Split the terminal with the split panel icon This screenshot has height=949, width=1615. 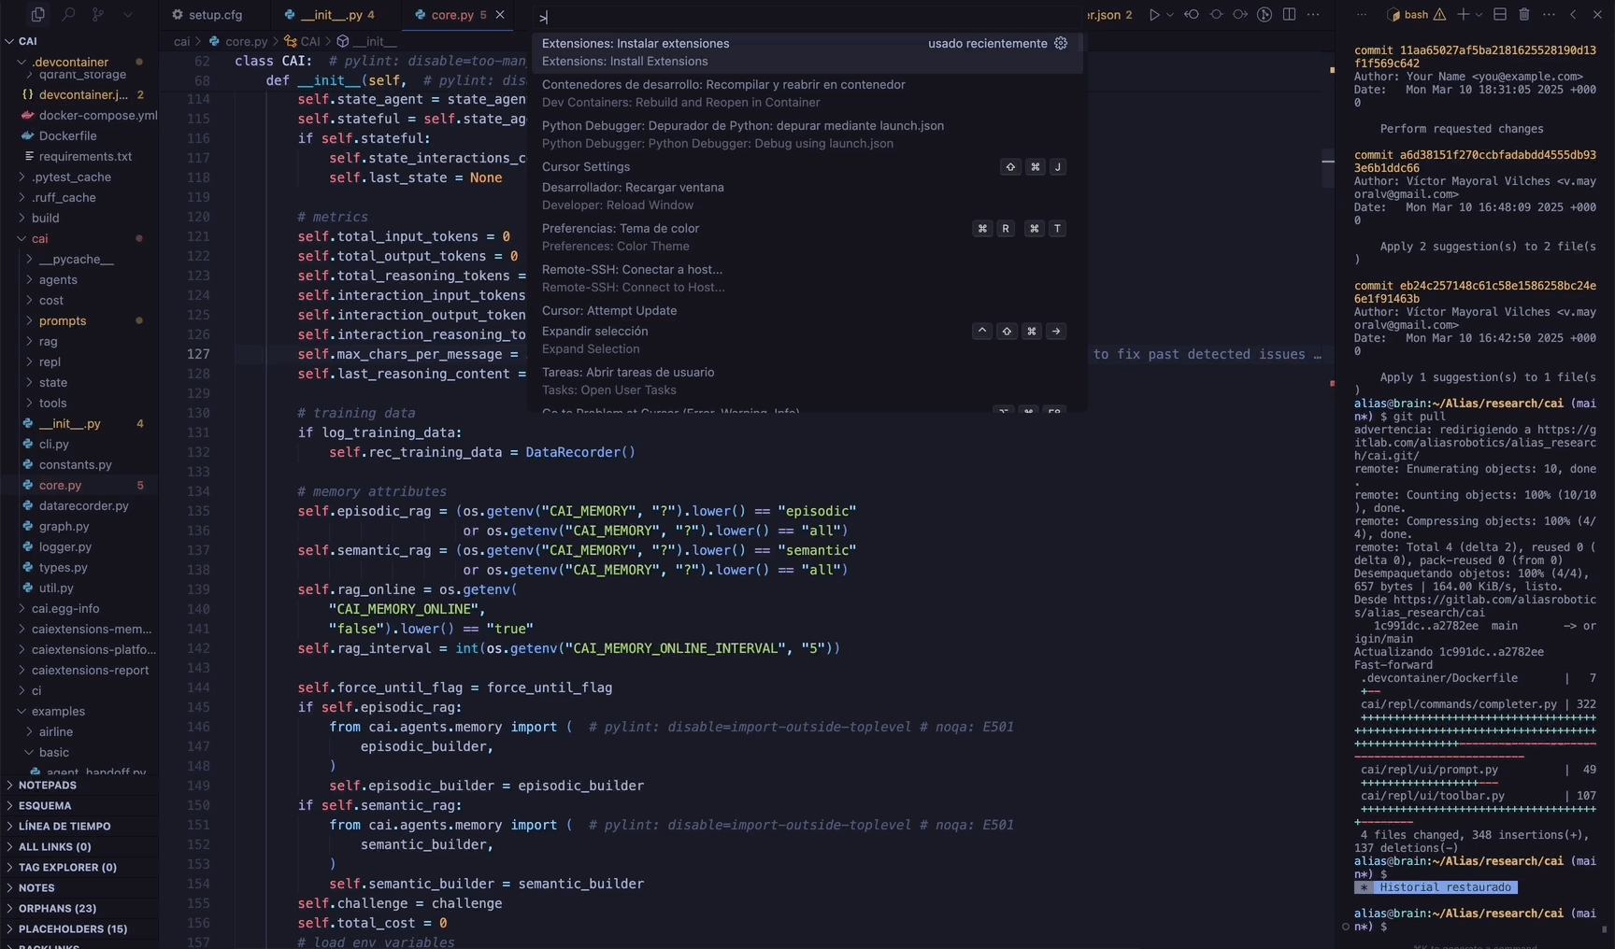pyautogui.click(x=1501, y=15)
